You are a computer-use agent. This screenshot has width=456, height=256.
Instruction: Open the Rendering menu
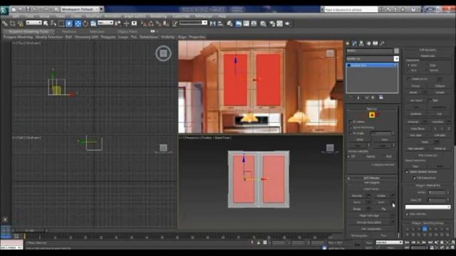(158, 16)
